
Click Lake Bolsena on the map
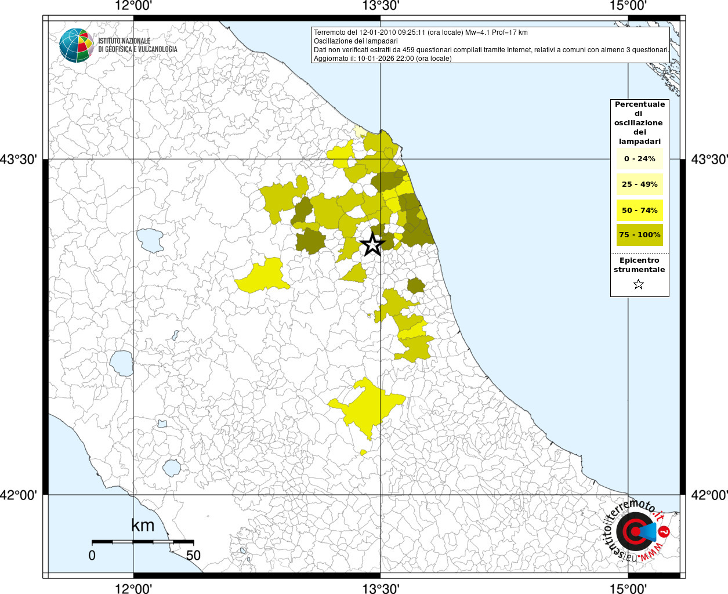point(122,363)
